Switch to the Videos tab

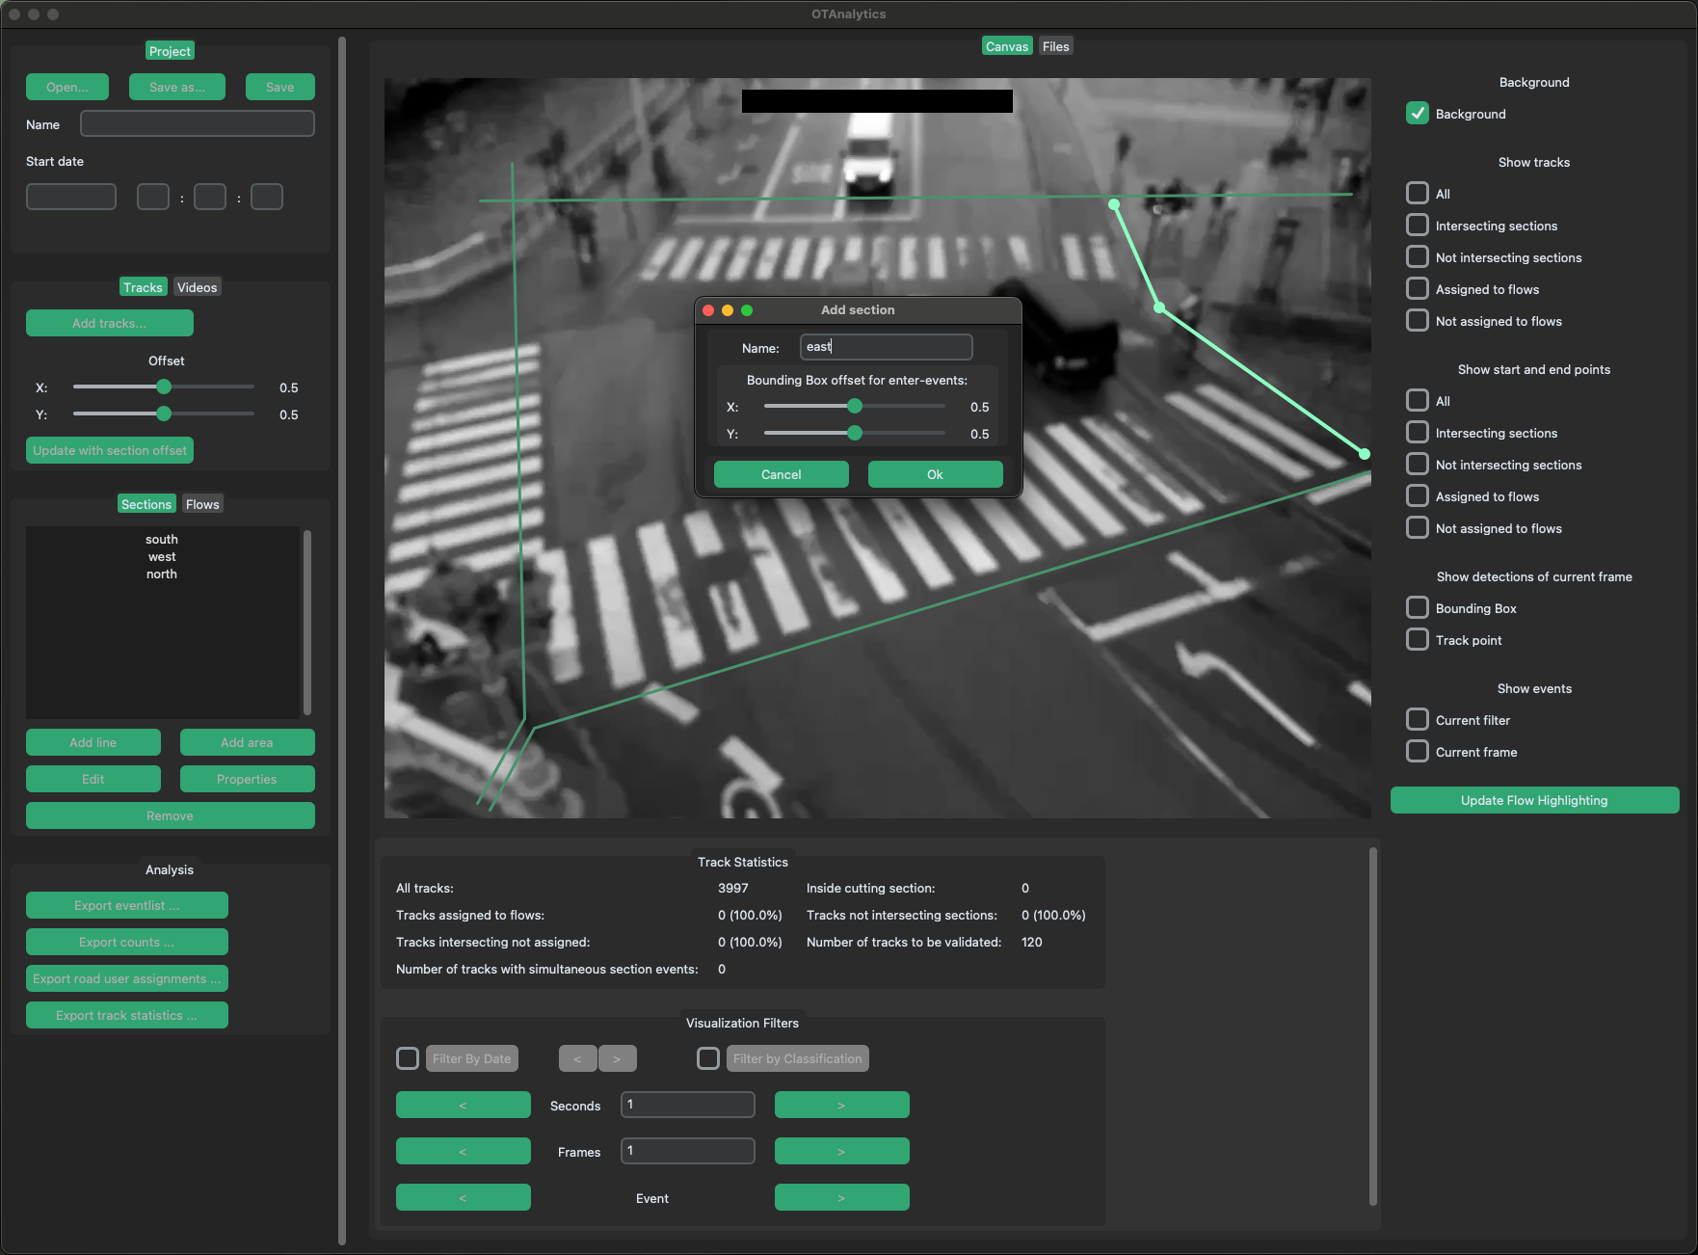(197, 287)
